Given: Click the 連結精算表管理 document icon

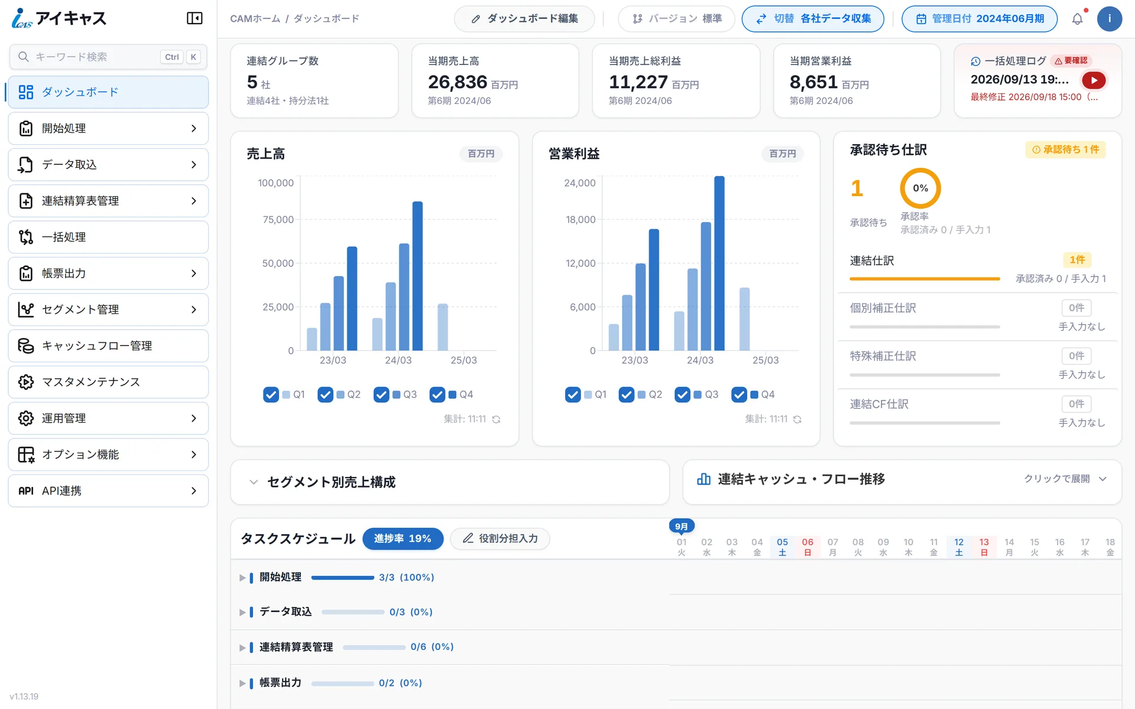Looking at the screenshot, I should click(x=26, y=201).
